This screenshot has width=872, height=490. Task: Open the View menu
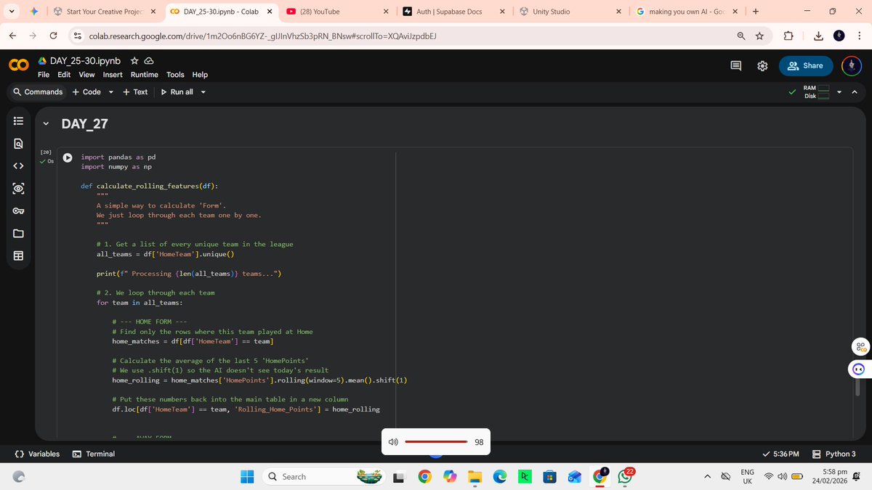[x=86, y=74]
